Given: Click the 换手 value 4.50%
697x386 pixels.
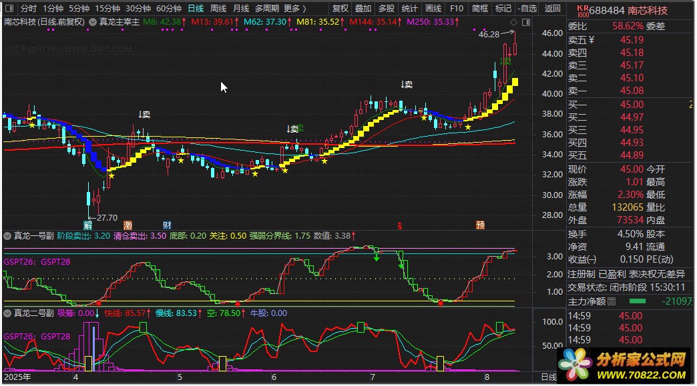Looking at the screenshot, I should [630, 234].
